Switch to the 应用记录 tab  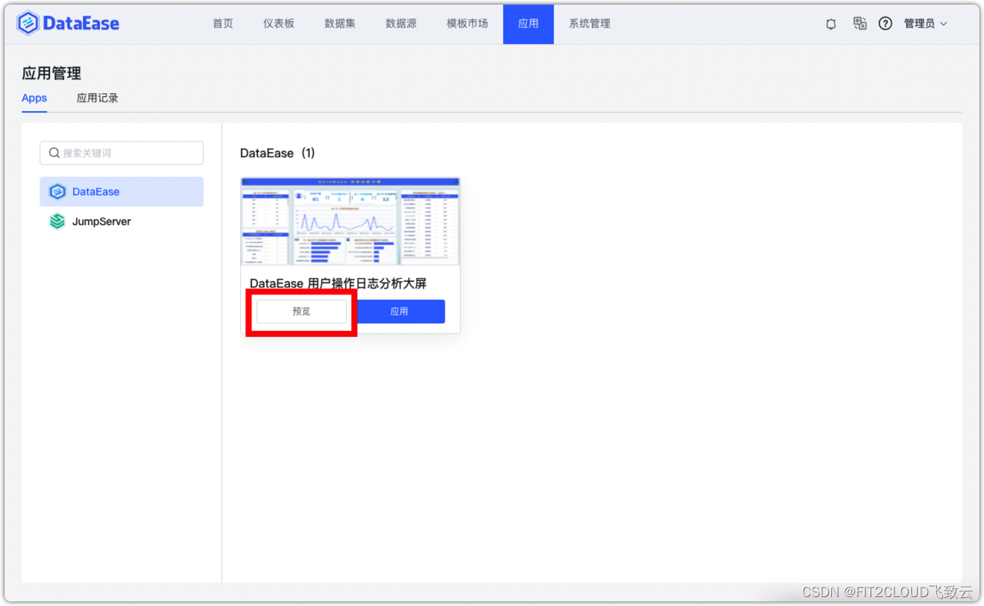coord(98,98)
